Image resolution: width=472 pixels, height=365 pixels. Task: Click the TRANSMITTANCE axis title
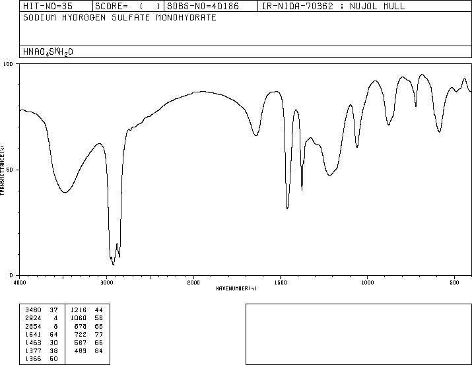point(3,170)
